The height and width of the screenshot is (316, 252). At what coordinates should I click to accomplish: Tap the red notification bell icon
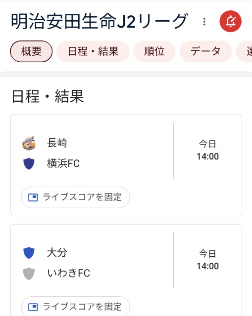tap(230, 21)
